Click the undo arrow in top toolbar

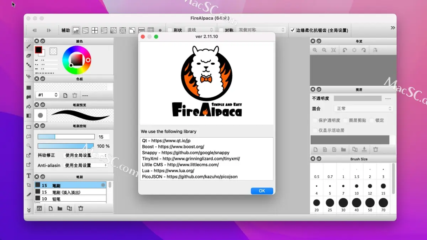click(x=35, y=30)
